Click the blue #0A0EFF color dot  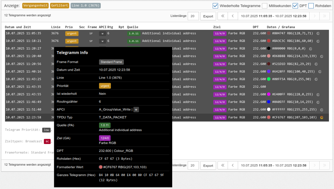pyautogui.click(x=269, y=102)
